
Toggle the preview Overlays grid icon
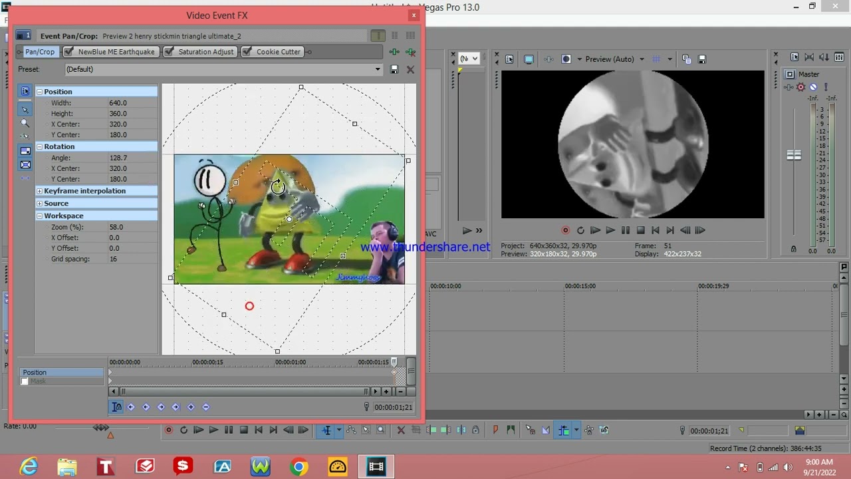pos(656,59)
